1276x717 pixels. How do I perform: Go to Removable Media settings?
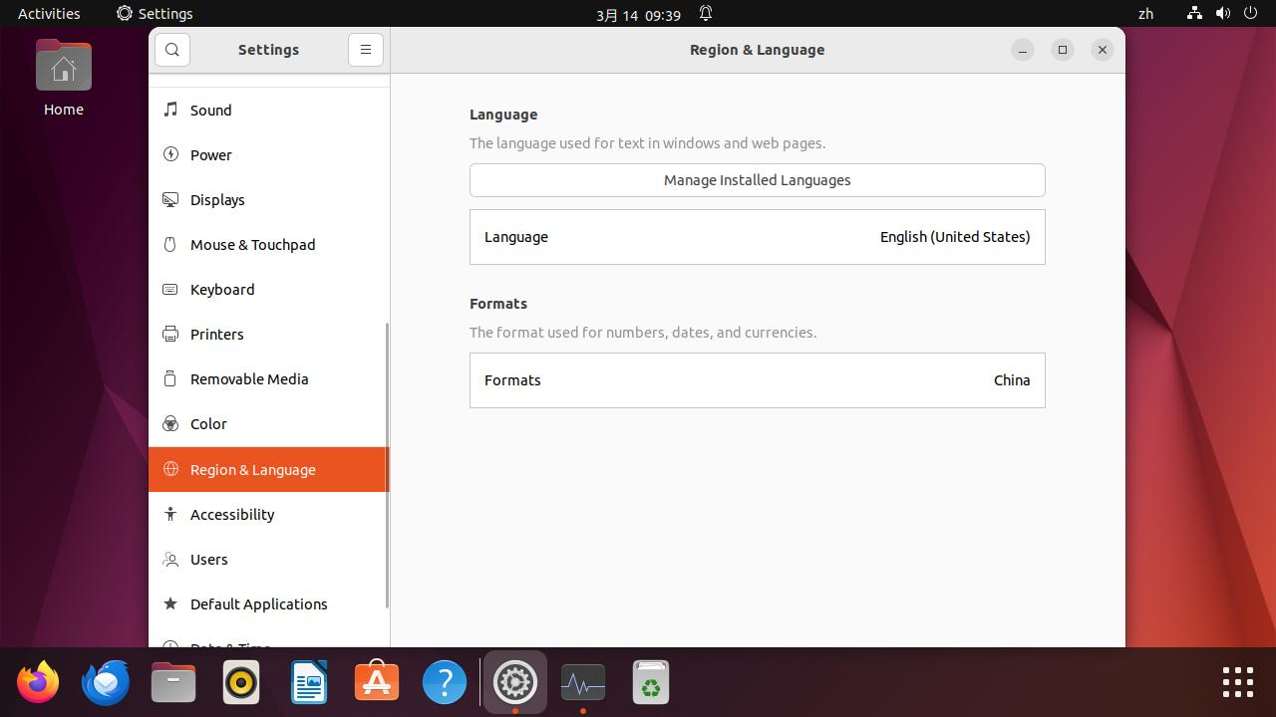[269, 378]
